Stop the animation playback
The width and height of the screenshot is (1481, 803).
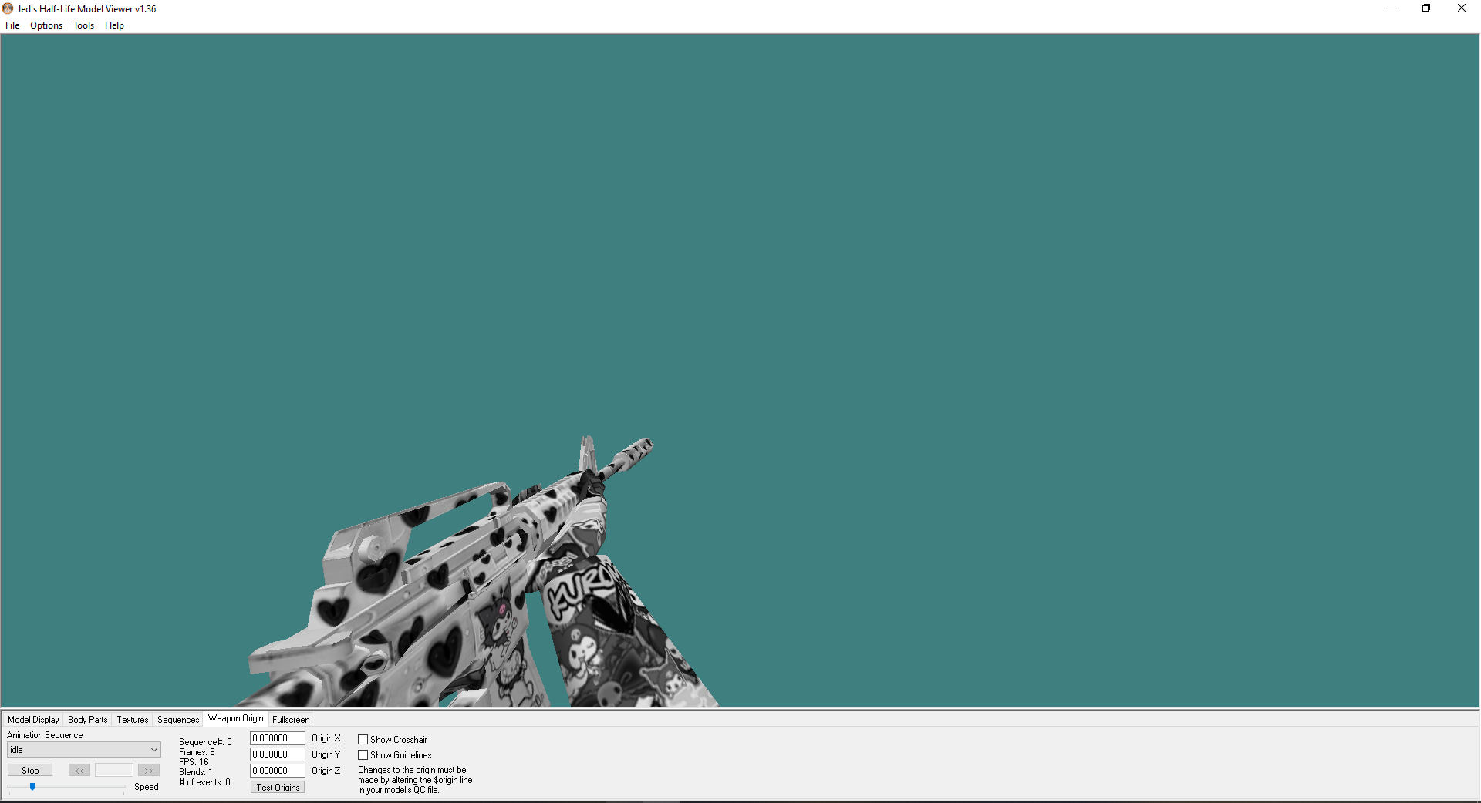click(30, 770)
